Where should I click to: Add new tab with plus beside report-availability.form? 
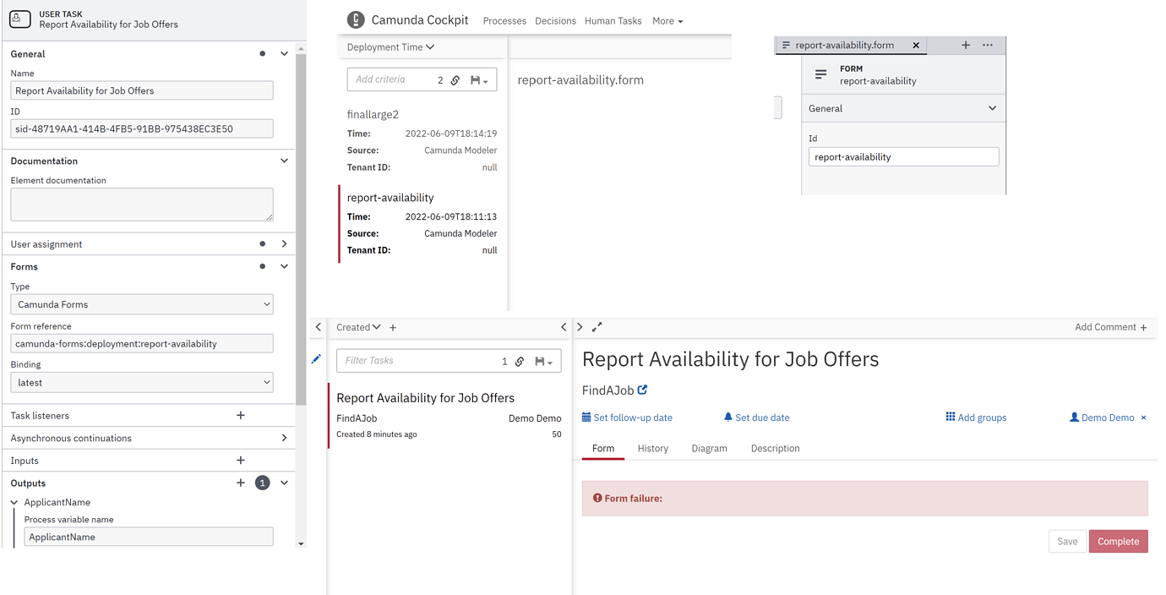point(966,45)
